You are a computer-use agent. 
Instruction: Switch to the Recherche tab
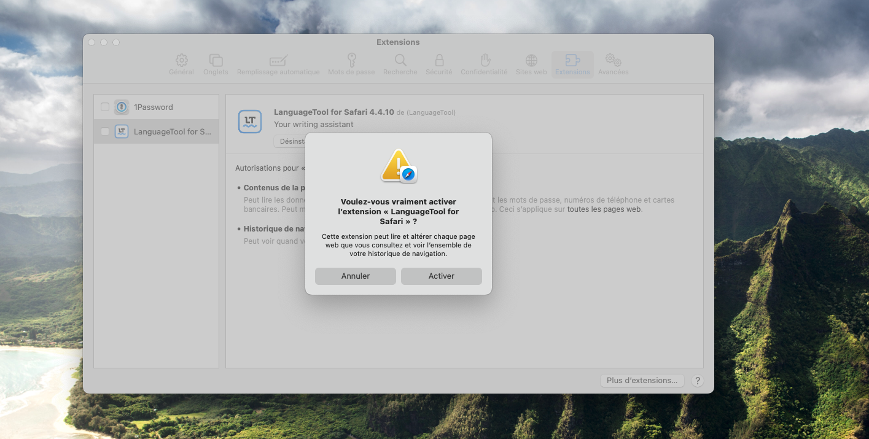pos(400,64)
